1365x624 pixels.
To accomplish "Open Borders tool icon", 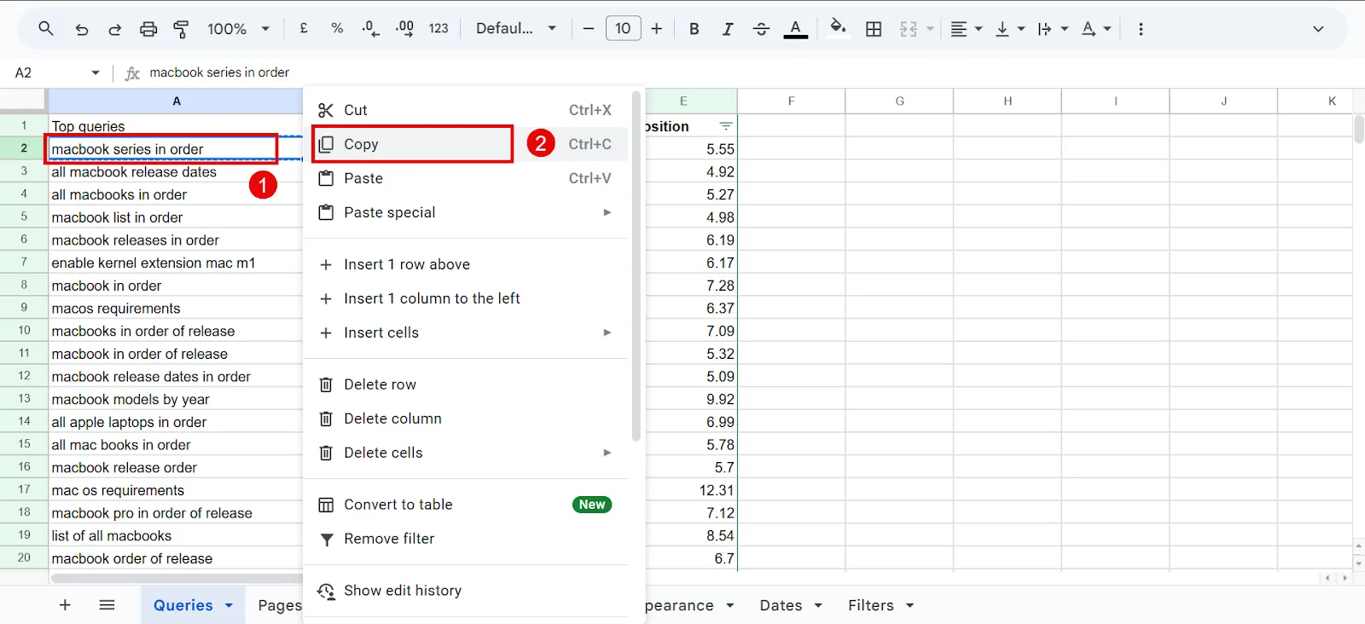I will (x=874, y=29).
